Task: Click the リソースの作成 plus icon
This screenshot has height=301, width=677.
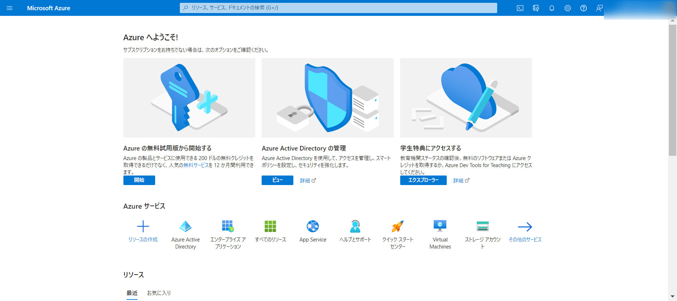Action: pos(143,226)
